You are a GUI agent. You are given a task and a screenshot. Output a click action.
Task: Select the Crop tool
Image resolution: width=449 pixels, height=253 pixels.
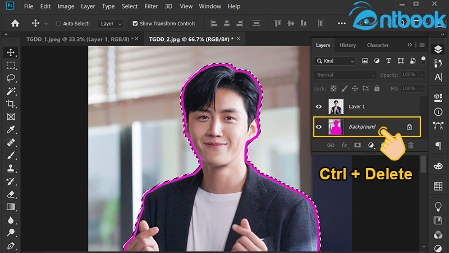(11, 104)
